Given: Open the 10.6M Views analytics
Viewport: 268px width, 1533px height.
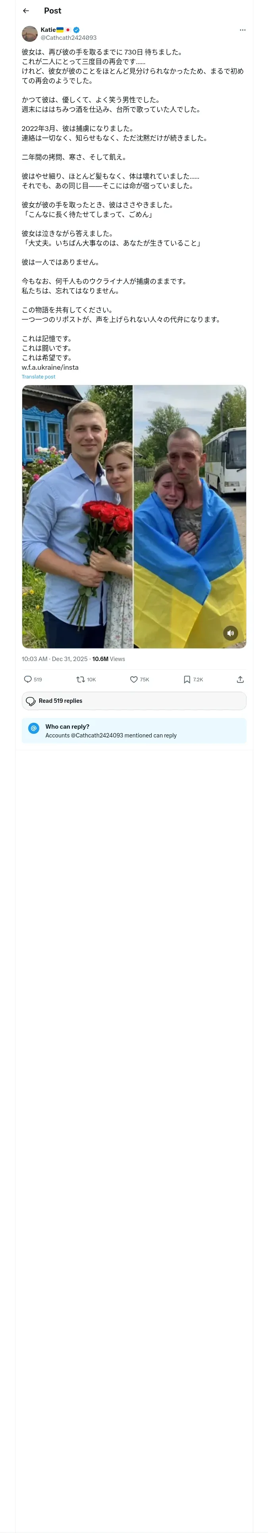Looking at the screenshot, I should coord(109,659).
